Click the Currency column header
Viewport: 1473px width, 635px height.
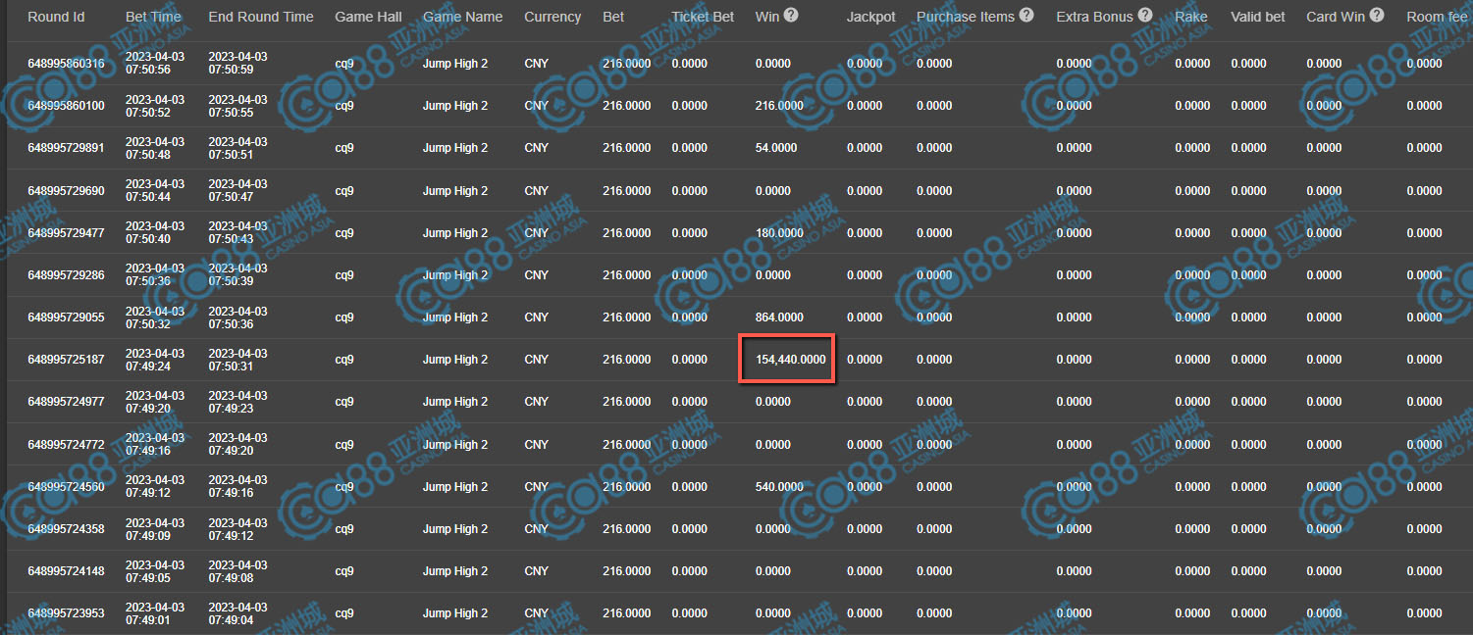(552, 17)
